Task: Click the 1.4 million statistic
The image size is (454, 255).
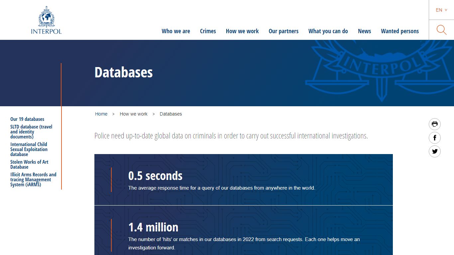Action: click(x=153, y=227)
